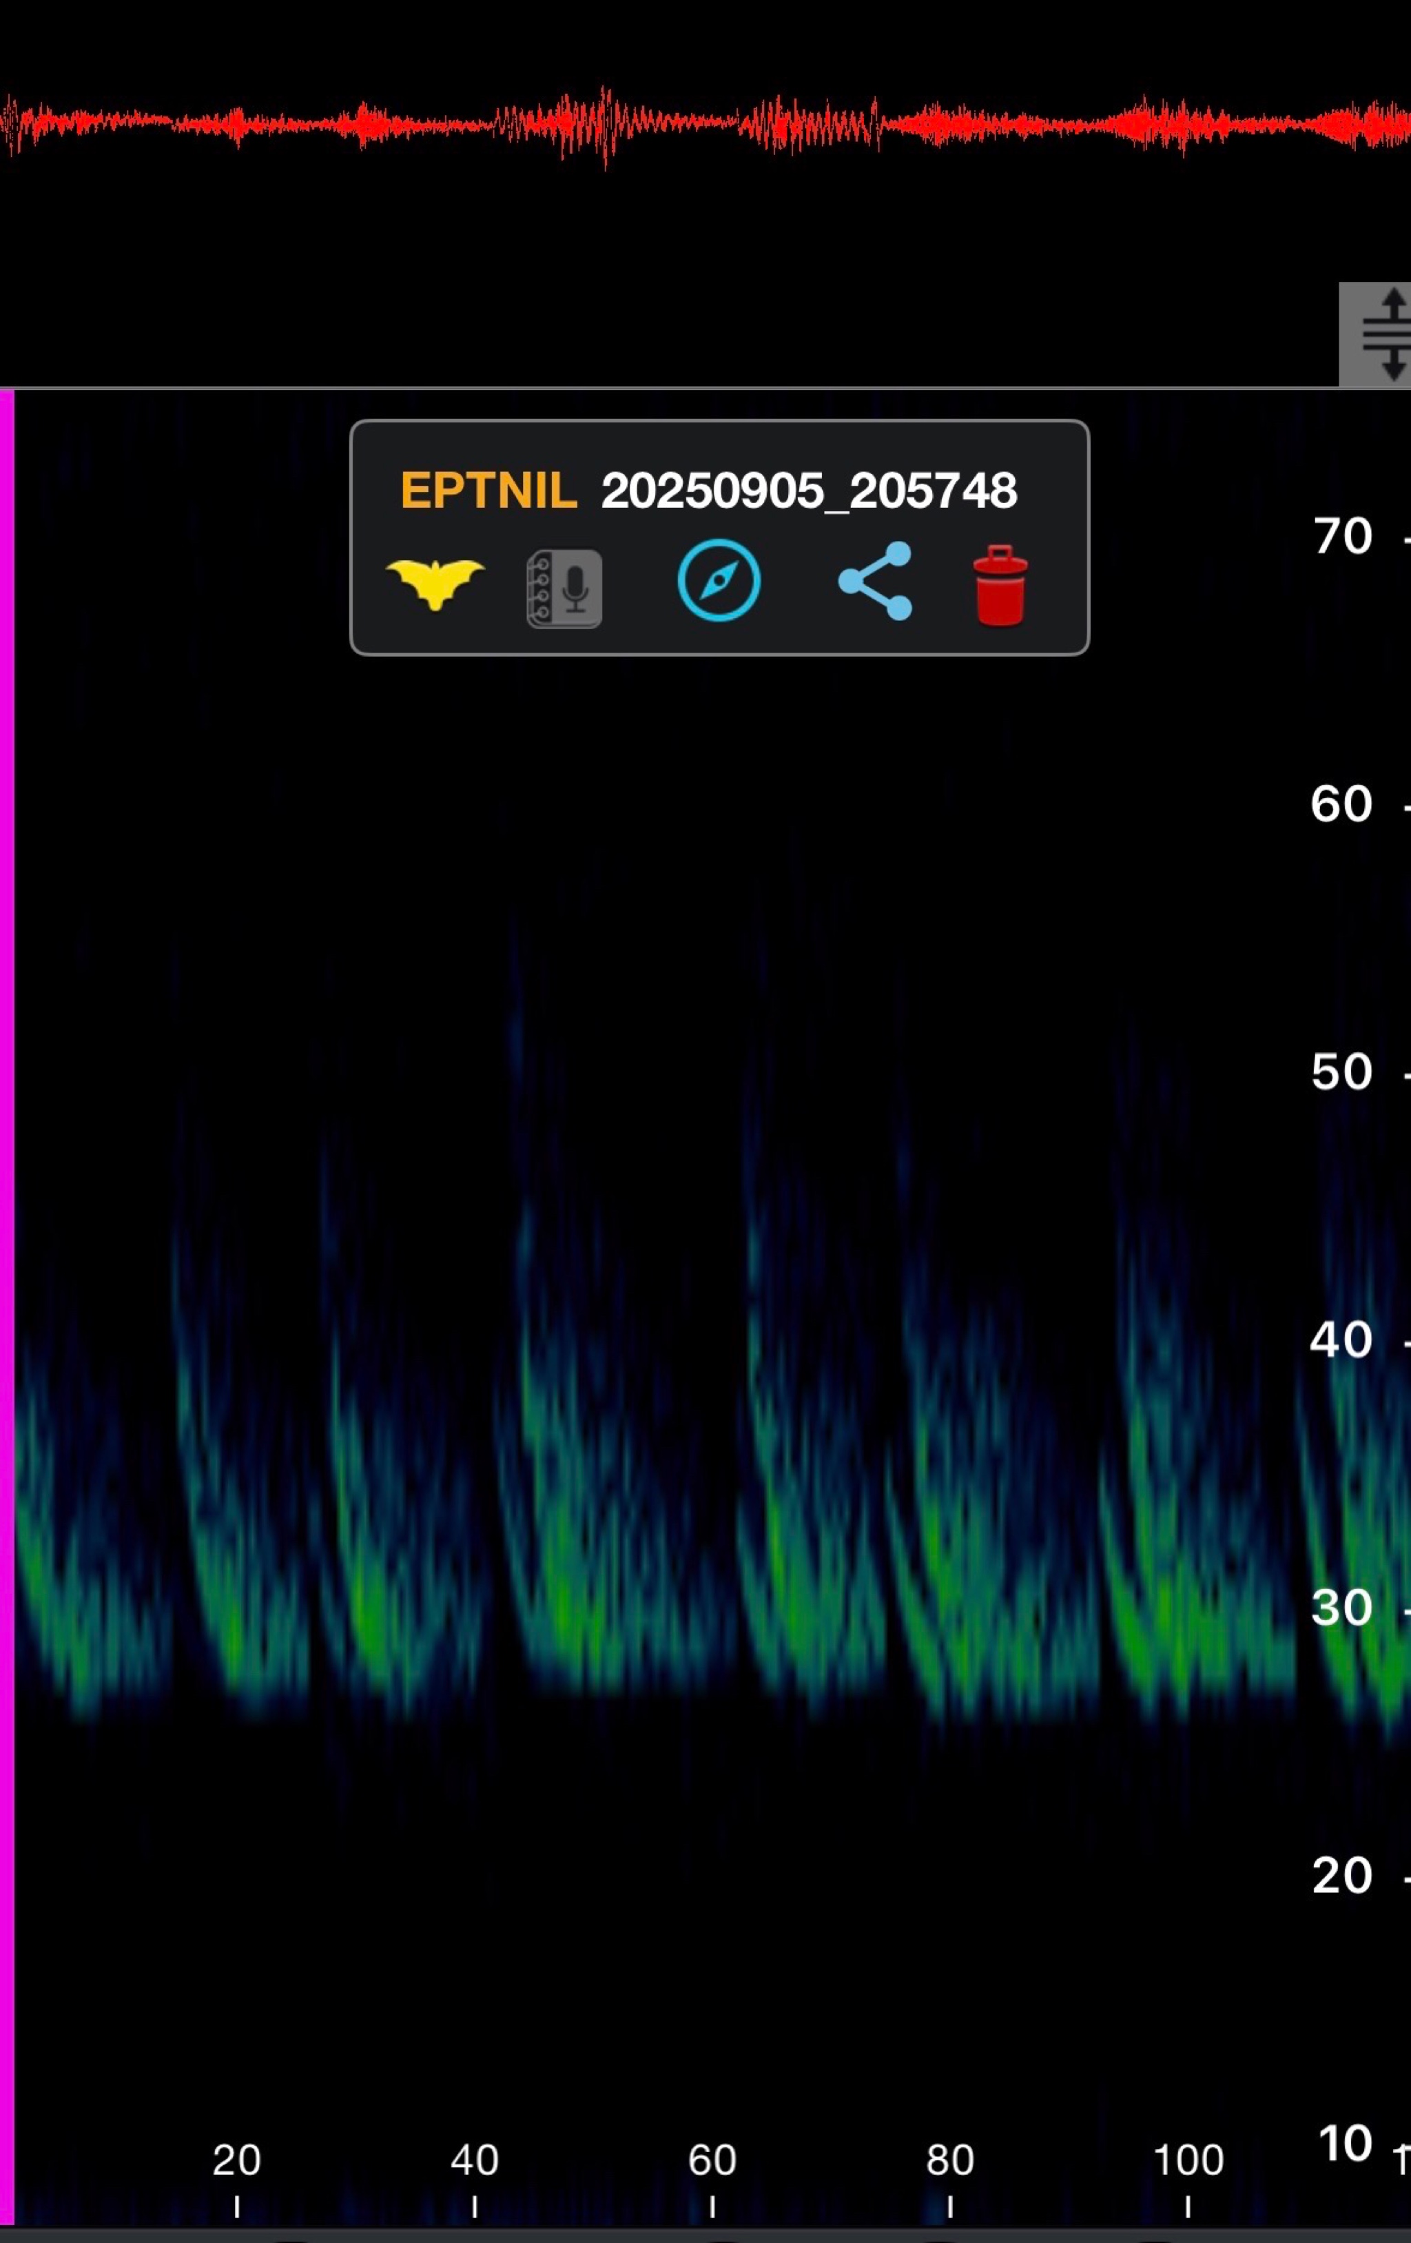This screenshot has height=2243, width=1411.
Task: Share the recording via share icon
Action: (x=876, y=580)
